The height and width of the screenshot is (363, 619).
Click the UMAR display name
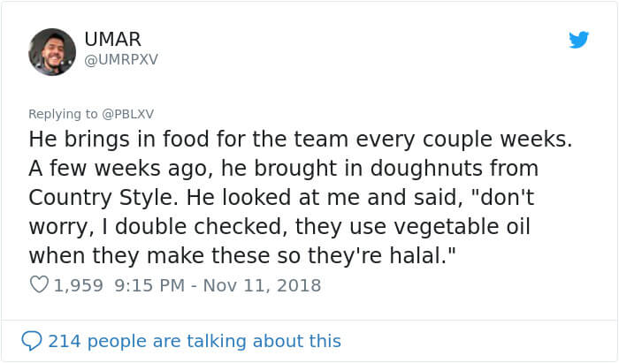point(114,39)
